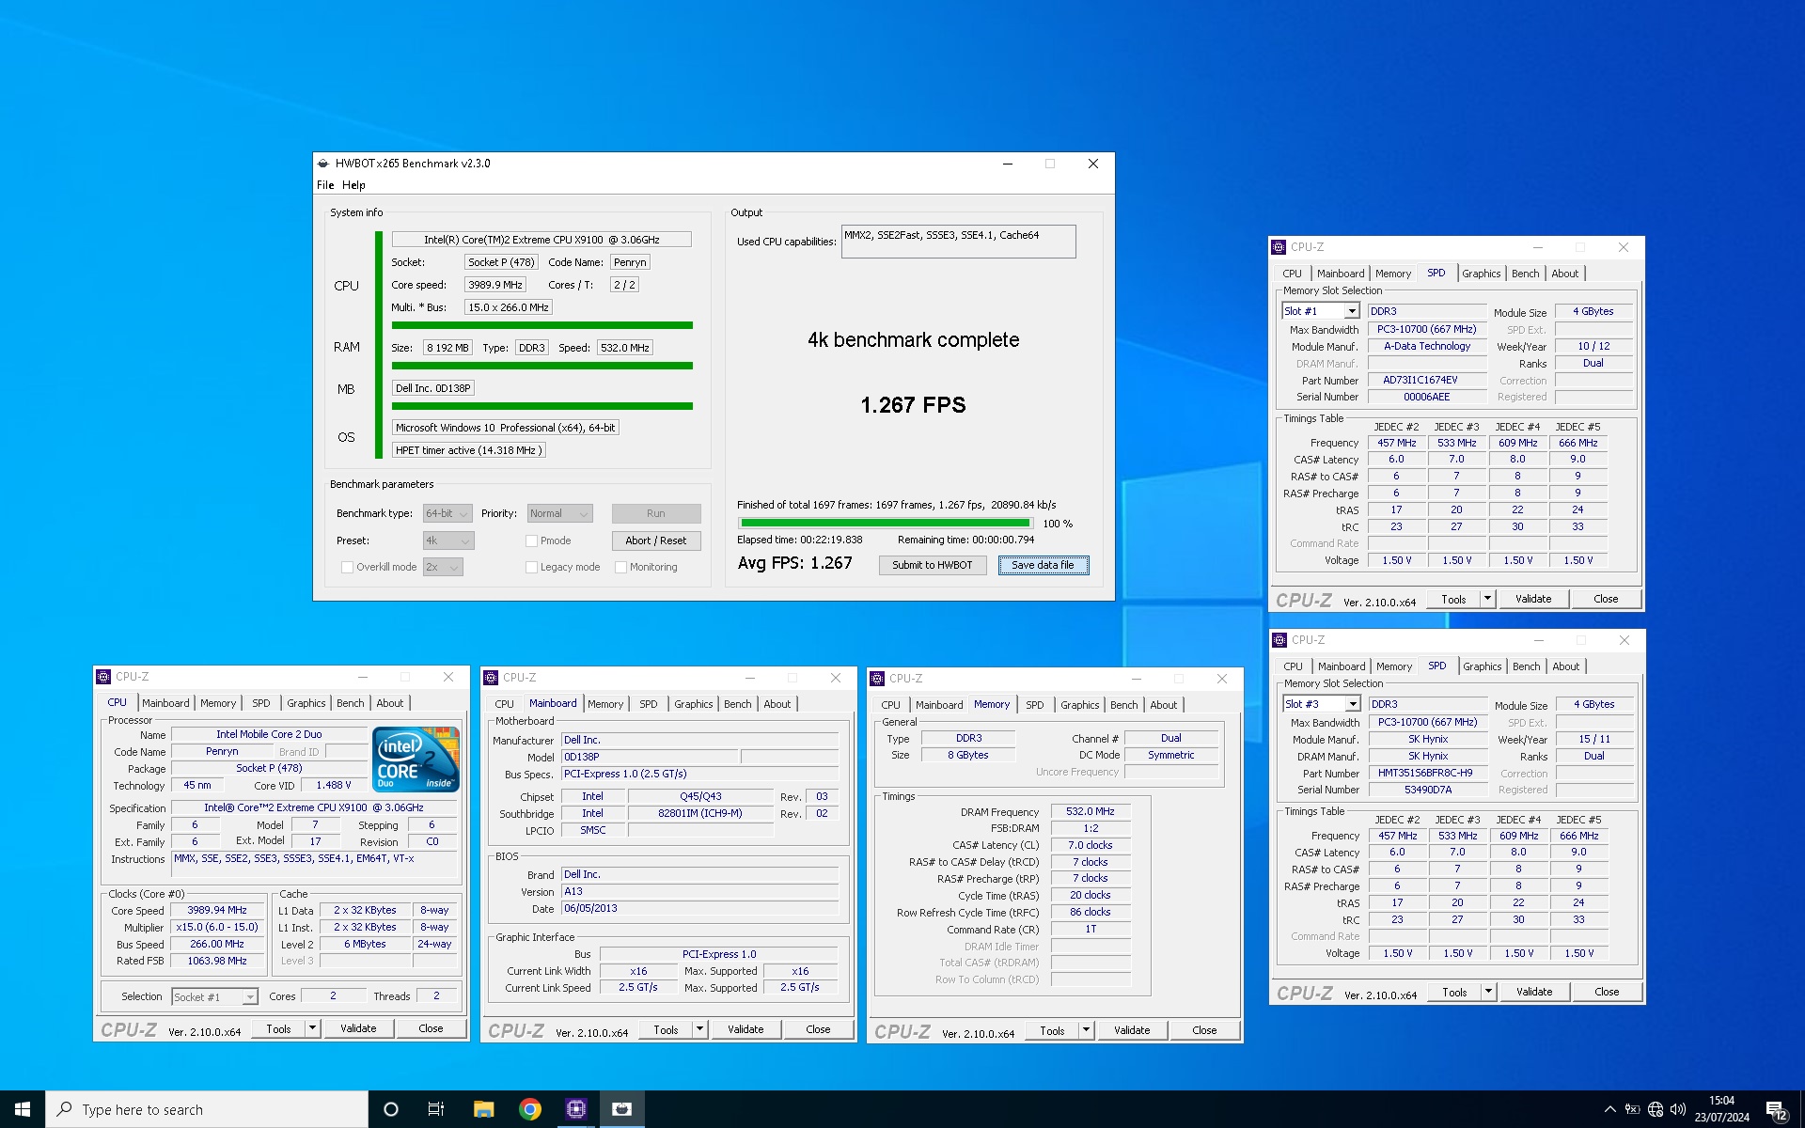Enable the Legacy mode checkbox
This screenshot has width=1805, height=1128.
[x=531, y=567]
